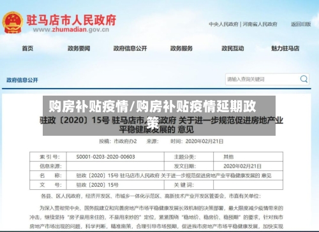The height and width of the screenshot is (232, 319).
Task: Click the 政府信息公开 section heading
Action: coord(22,80)
